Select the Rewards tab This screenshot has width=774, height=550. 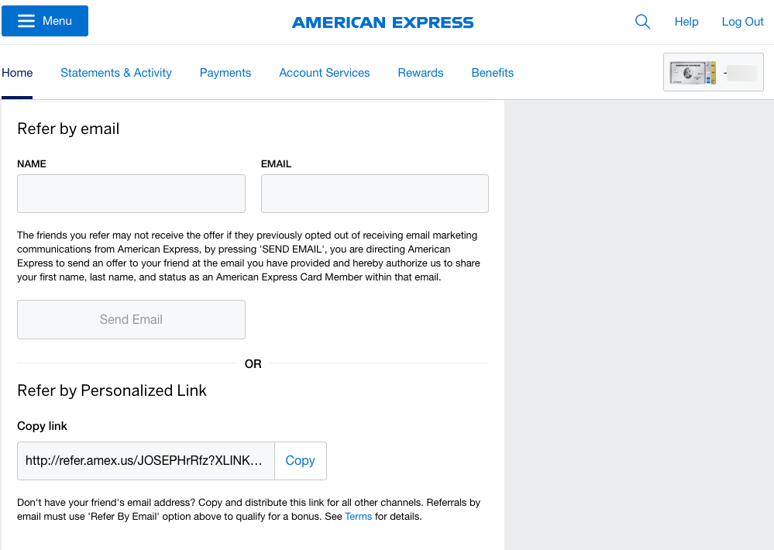[x=421, y=73]
